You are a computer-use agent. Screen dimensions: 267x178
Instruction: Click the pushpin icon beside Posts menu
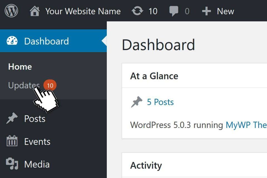[x=12, y=118]
